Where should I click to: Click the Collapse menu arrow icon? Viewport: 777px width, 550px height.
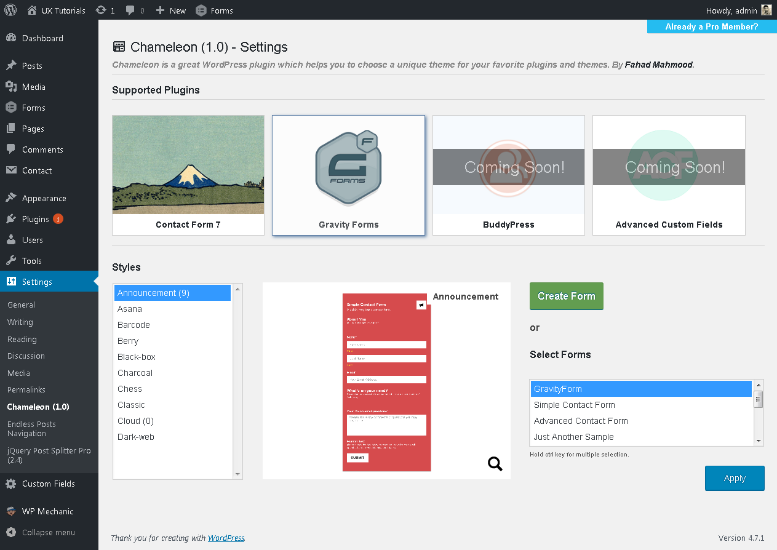[x=11, y=532]
